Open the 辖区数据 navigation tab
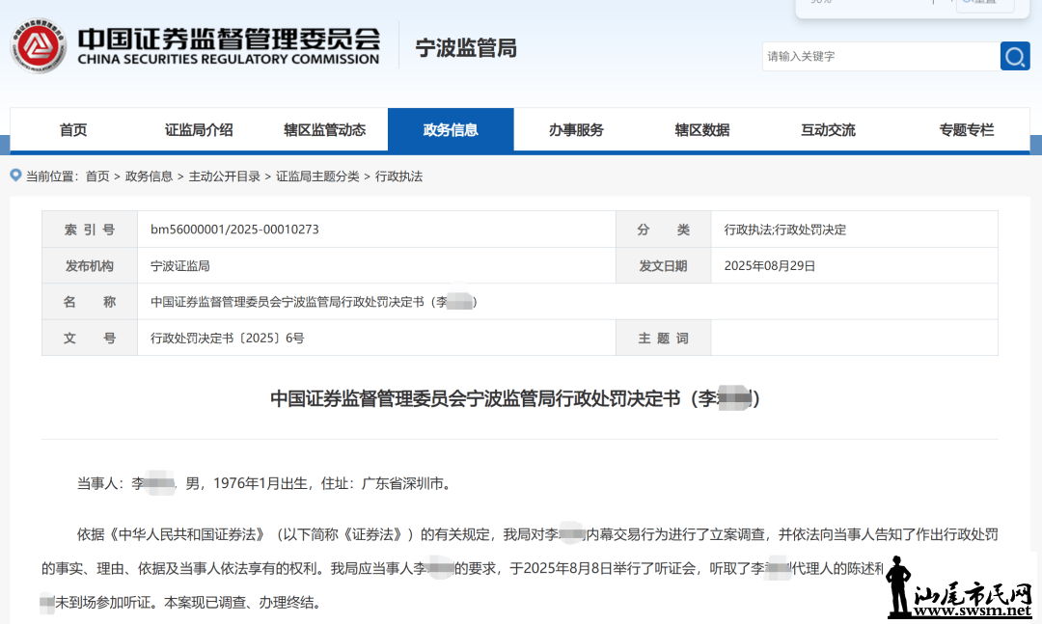Screen dimensions: 1042x624 (701, 130)
